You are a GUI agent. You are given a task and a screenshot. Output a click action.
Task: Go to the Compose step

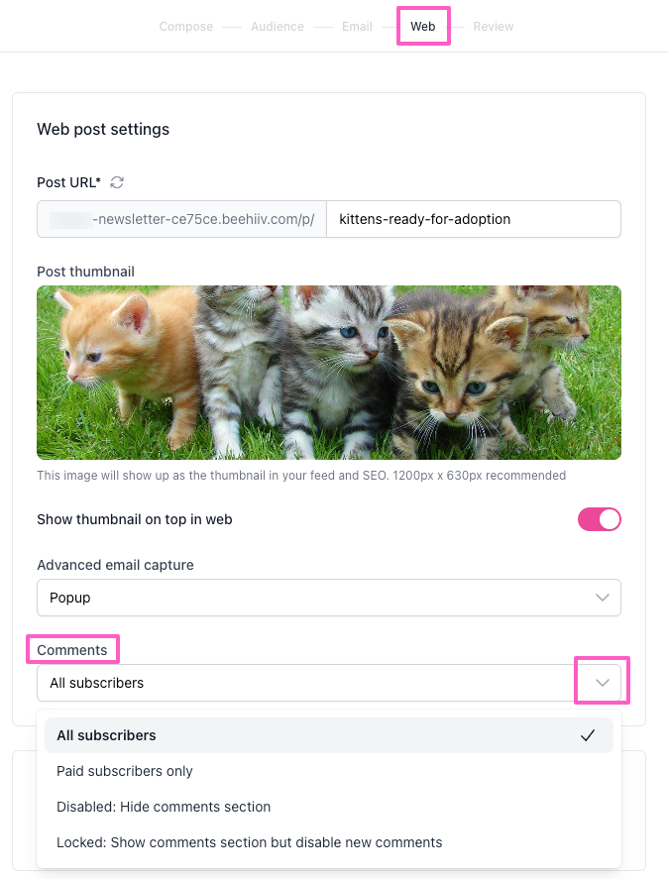click(186, 27)
